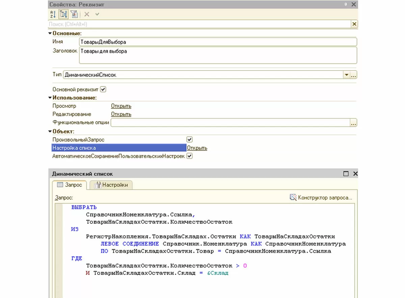The image size is (405, 298).
Task: Clear the search field with X button
Action: (354, 24)
